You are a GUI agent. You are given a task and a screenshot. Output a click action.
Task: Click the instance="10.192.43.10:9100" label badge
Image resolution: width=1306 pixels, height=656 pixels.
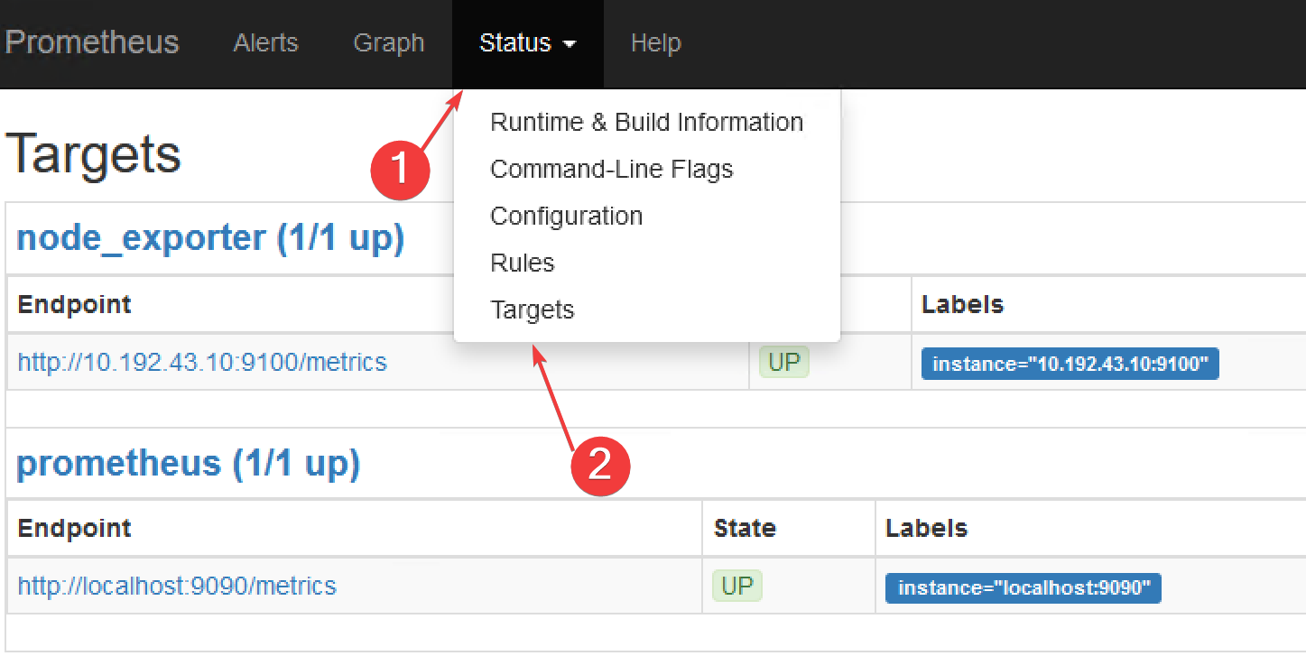tap(1070, 364)
